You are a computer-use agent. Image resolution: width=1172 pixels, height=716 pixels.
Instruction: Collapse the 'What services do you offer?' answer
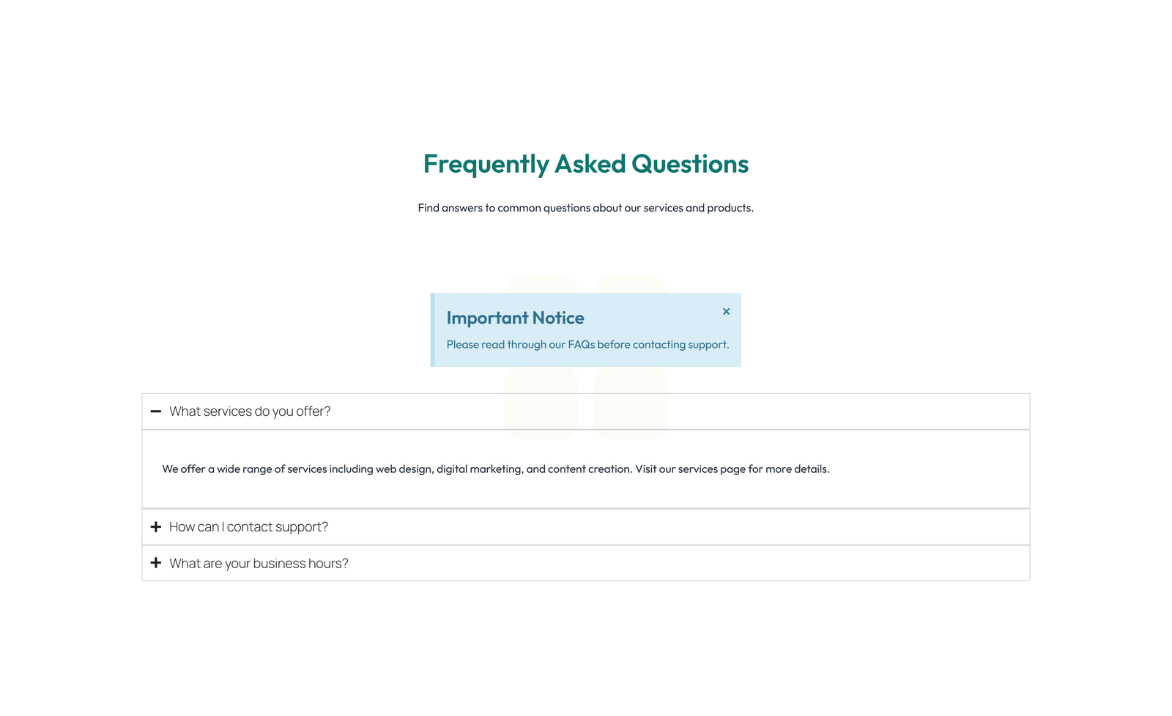(x=250, y=411)
